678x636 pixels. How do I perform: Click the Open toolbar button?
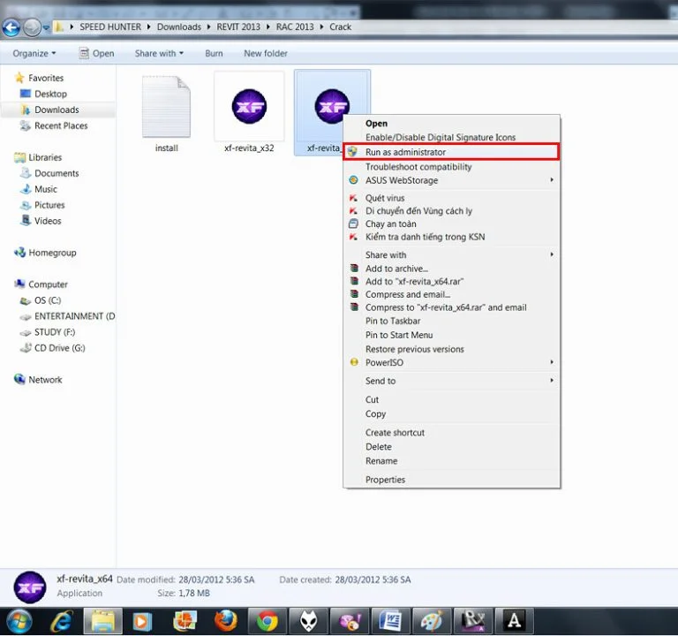pyautogui.click(x=97, y=54)
